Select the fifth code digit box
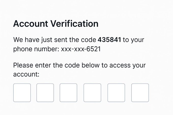 point(116,93)
